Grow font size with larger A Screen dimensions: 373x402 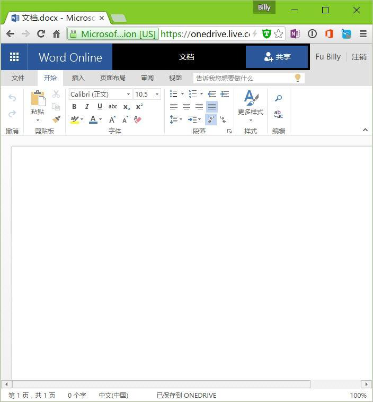112,119
